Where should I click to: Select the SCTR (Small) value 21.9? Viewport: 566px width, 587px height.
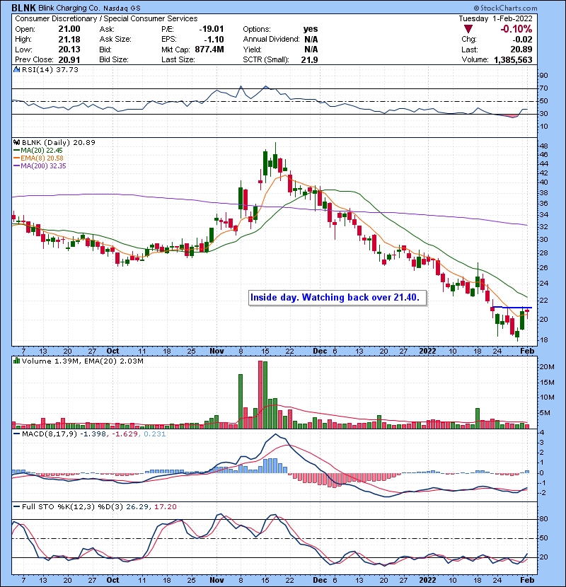pyautogui.click(x=309, y=59)
